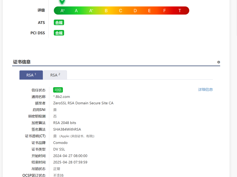Open the RSA 2 certificate tab
237x177 pixels.
point(55,75)
